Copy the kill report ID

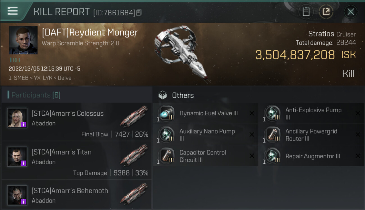[x=139, y=13]
